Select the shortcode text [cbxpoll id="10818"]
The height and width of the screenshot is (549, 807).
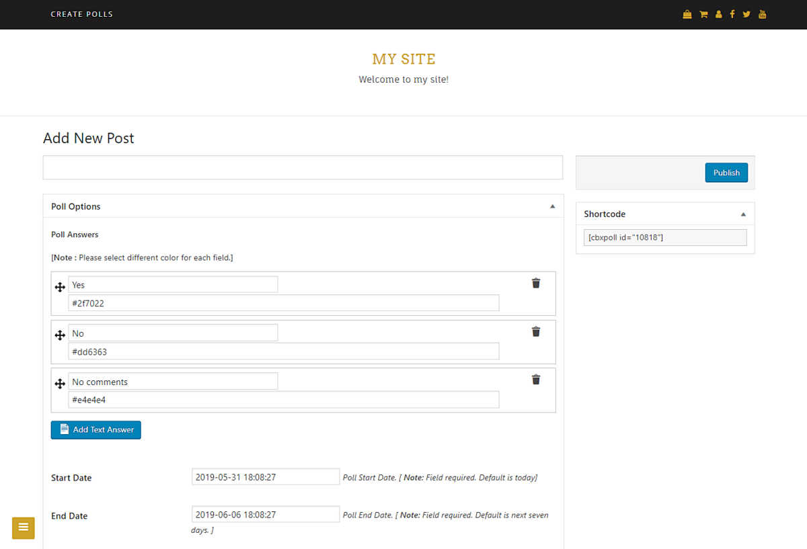[664, 237]
